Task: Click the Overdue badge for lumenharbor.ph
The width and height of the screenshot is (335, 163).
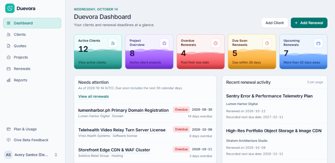Action: pyautogui.click(x=181, y=110)
